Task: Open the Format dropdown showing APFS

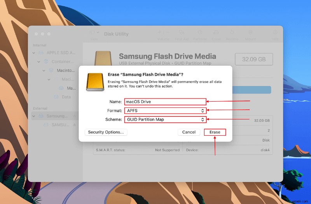Action: [x=165, y=111]
